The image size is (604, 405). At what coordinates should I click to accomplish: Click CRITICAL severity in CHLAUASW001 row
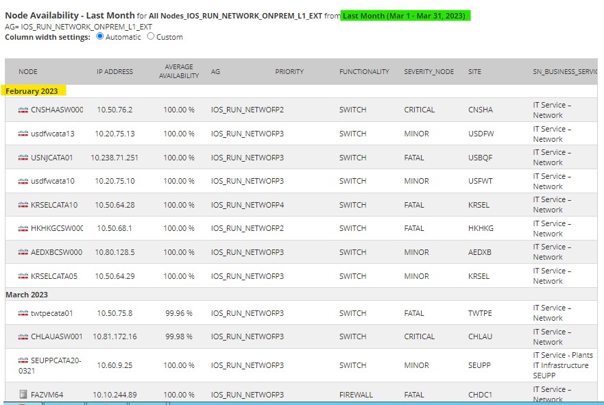(x=419, y=336)
